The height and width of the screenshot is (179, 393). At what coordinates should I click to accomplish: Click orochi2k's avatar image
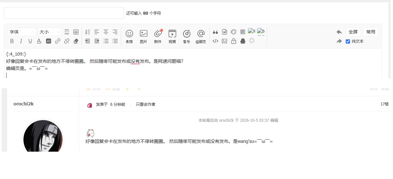(43, 135)
